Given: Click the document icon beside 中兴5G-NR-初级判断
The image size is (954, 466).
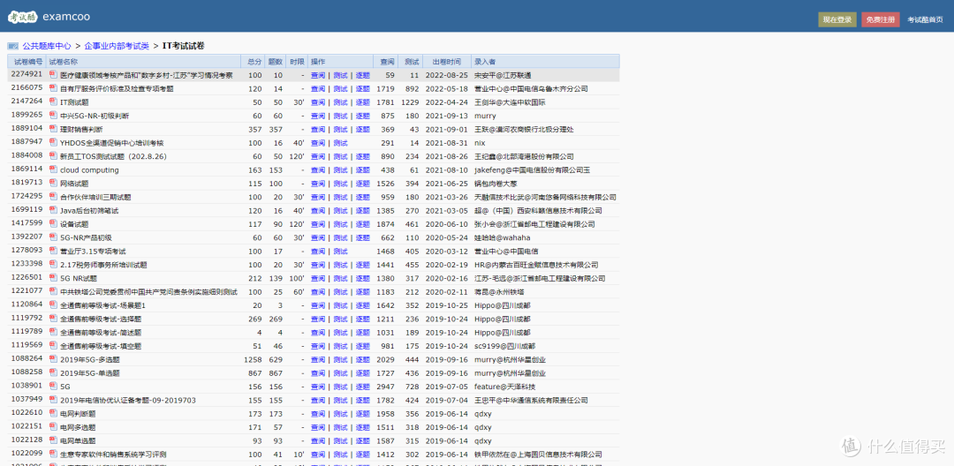Looking at the screenshot, I should click(x=53, y=116).
